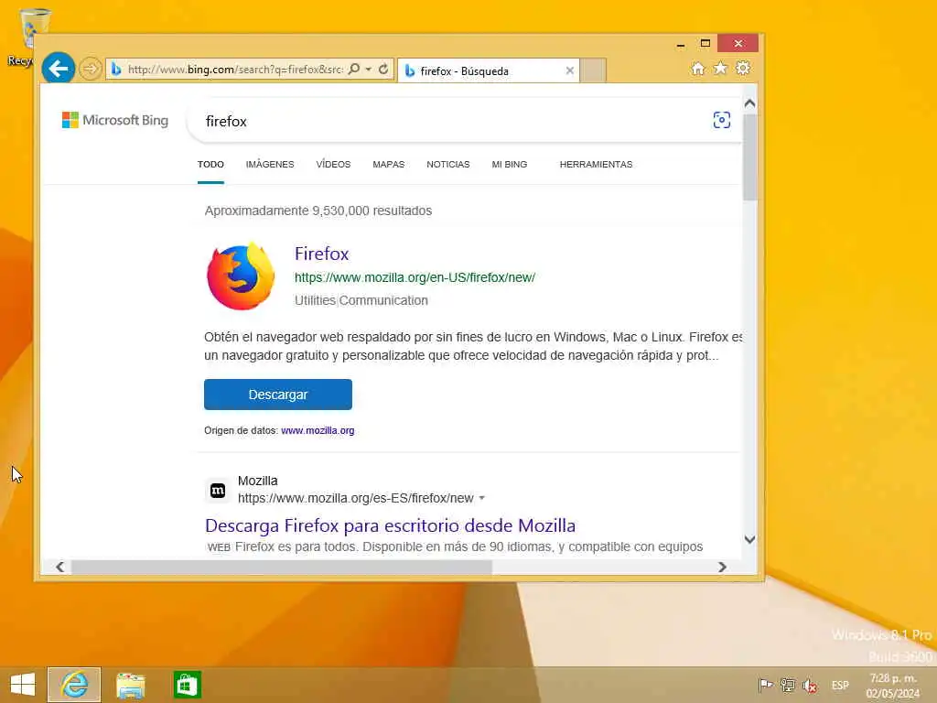This screenshot has width=937, height=703.
Task: Click the horizontal scrollbar thumb
Action: coord(282,567)
